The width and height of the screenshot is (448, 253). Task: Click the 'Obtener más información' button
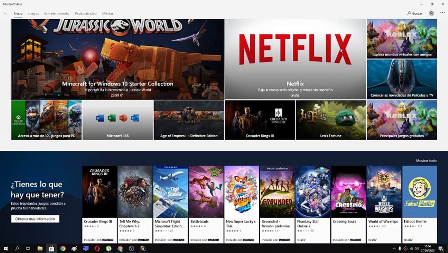point(35,219)
